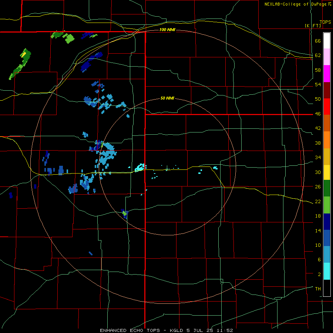Select the dark orange legend swatch
Screen dimensions: 333x333
(327, 123)
